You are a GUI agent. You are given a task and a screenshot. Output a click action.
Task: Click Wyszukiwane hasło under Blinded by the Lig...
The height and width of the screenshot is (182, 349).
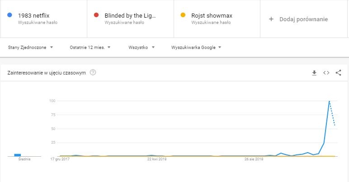[124, 23]
